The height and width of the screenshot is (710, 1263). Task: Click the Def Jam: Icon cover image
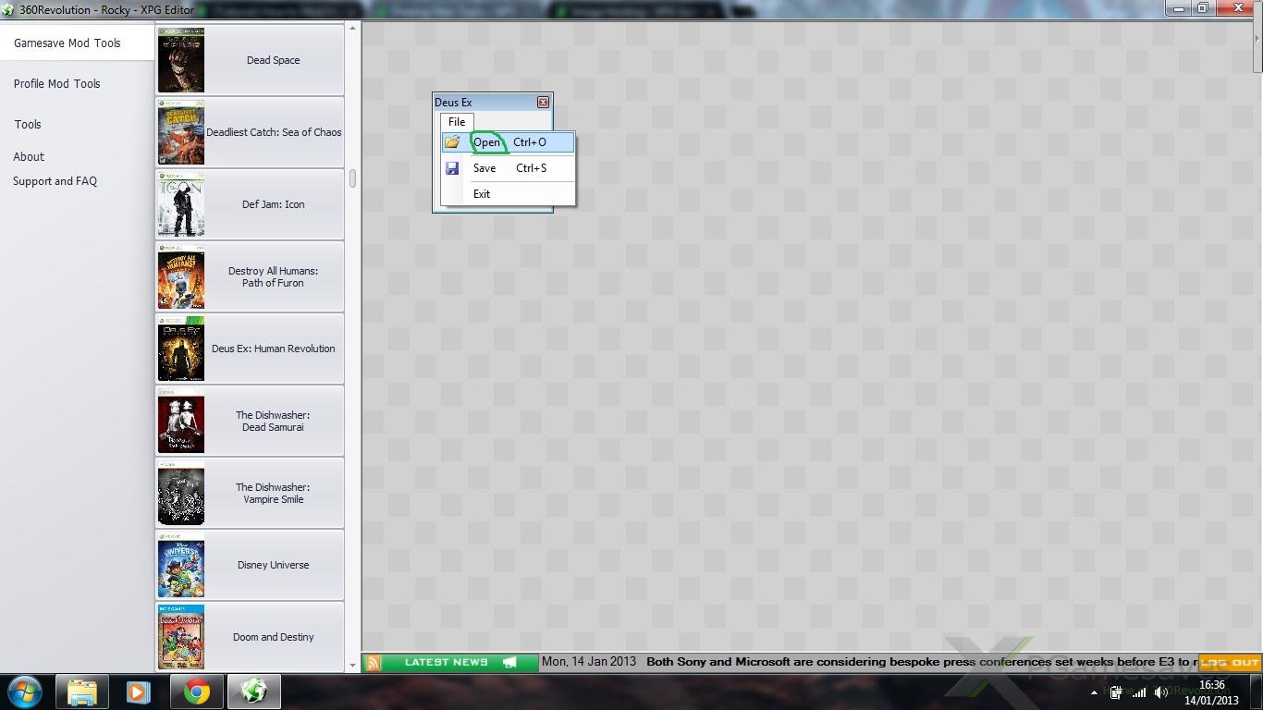[x=181, y=204]
